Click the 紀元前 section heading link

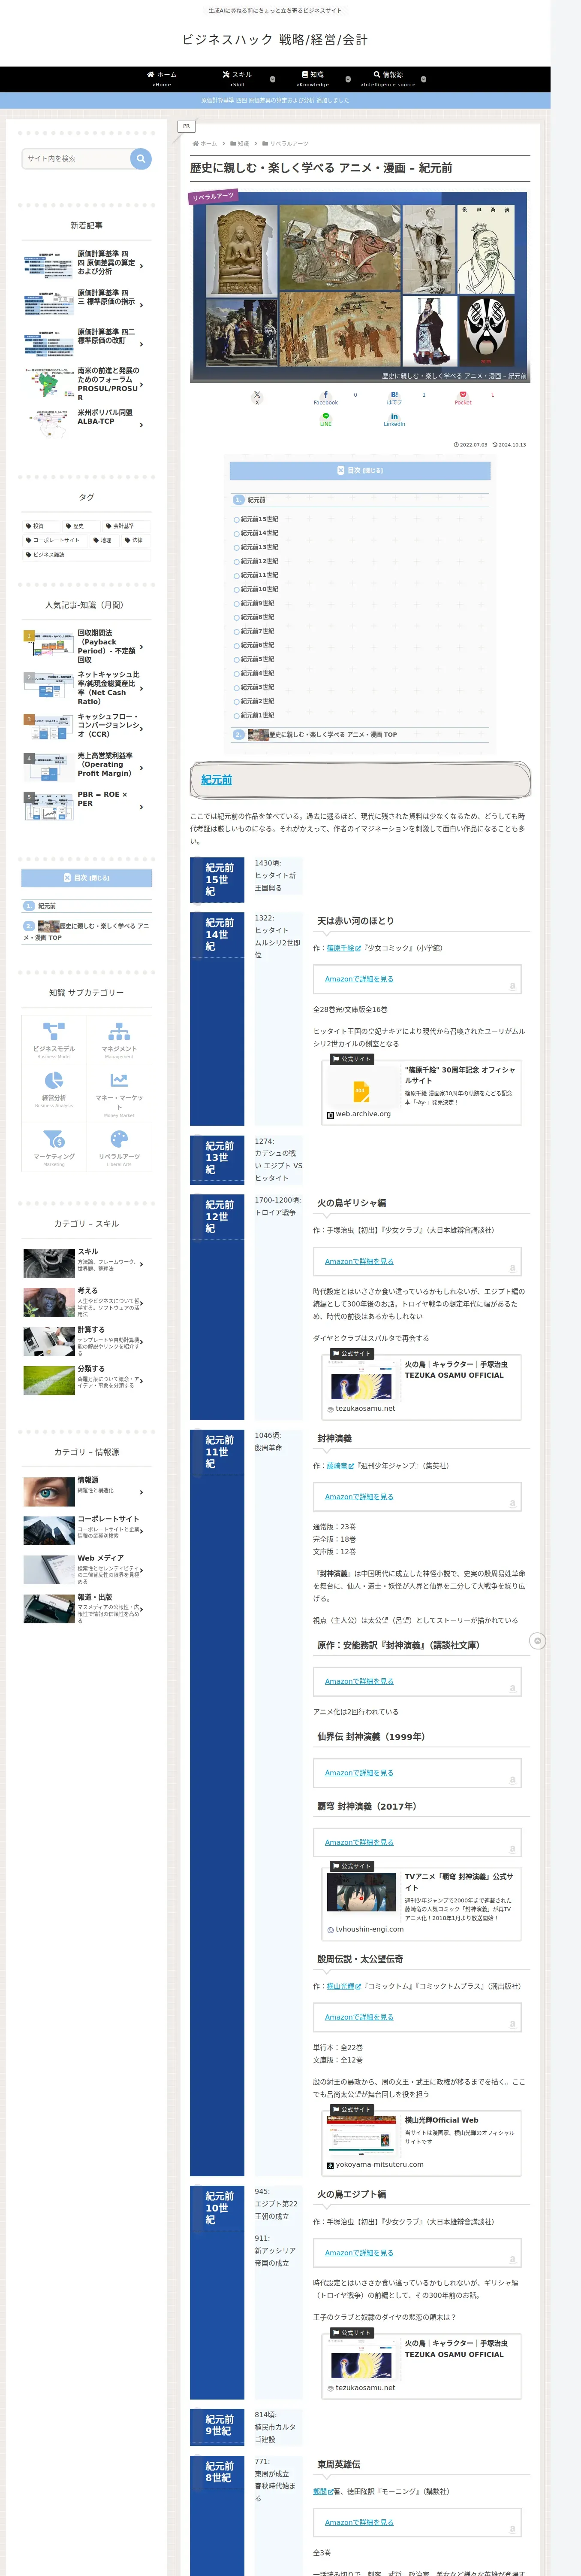pos(216,780)
